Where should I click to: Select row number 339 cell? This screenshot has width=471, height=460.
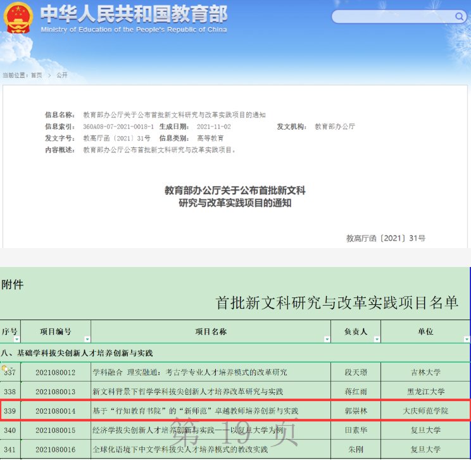pyautogui.click(x=10, y=411)
